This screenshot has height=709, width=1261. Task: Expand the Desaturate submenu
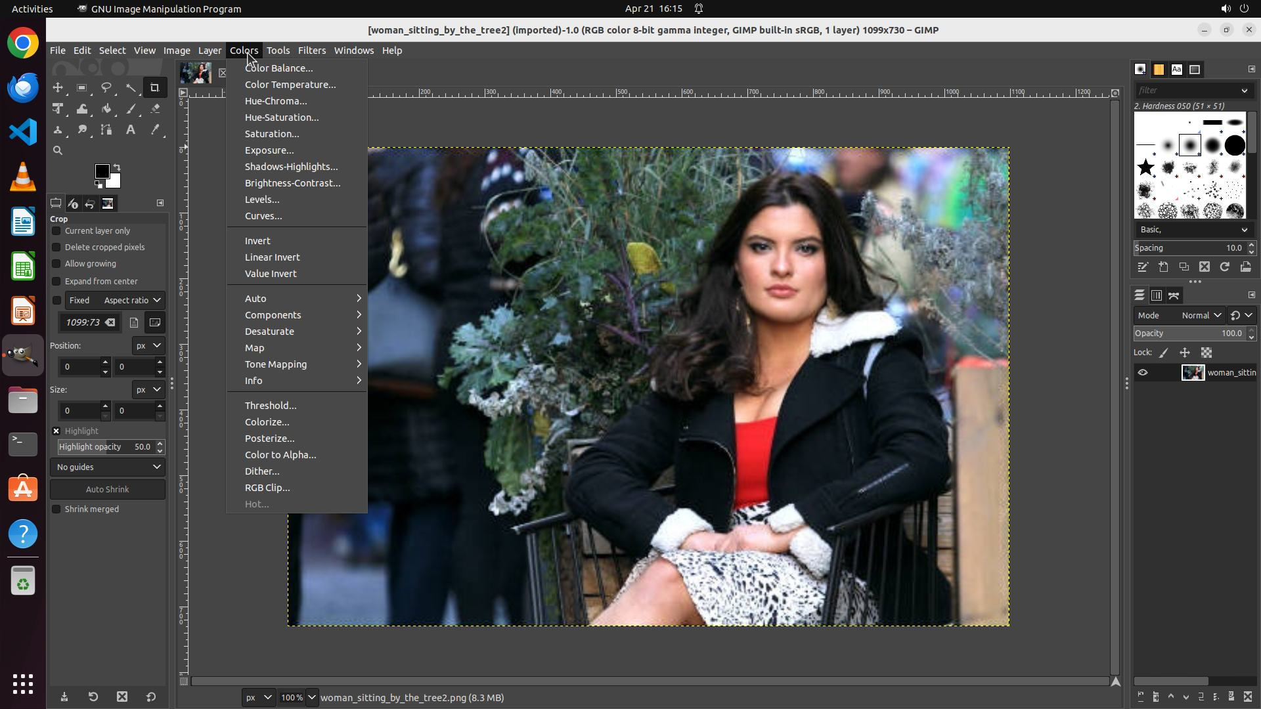(x=269, y=332)
